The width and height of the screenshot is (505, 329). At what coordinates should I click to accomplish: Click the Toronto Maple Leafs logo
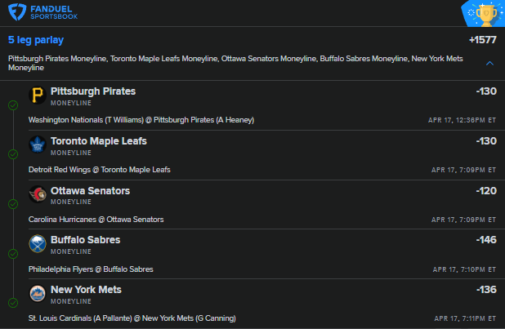coord(37,145)
